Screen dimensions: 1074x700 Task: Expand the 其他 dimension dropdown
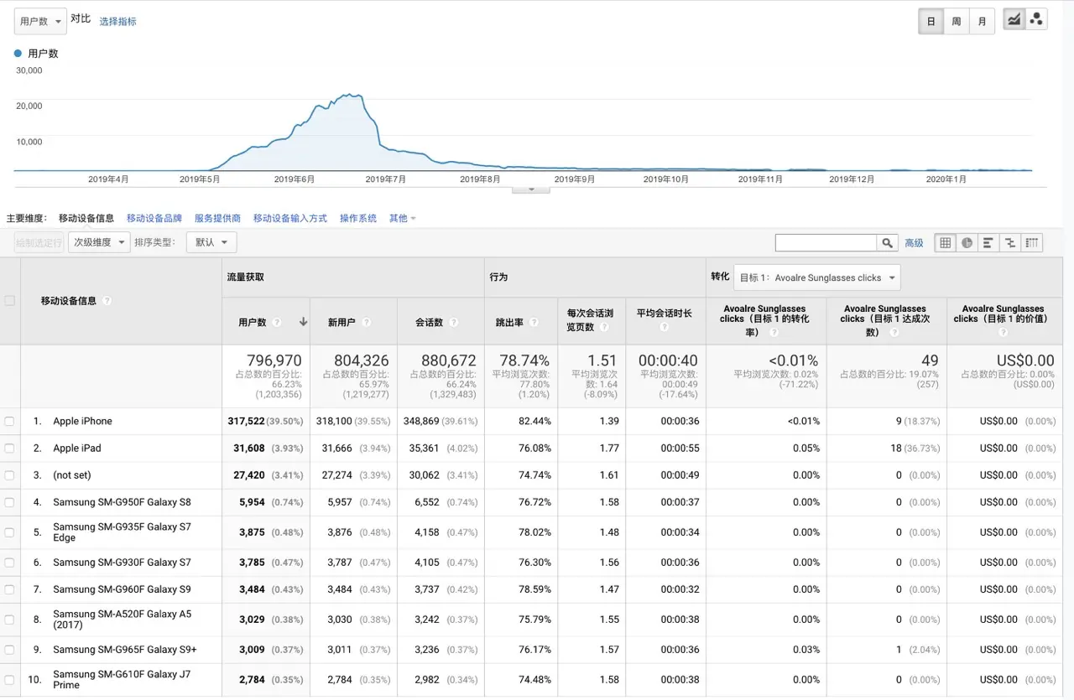coord(402,219)
